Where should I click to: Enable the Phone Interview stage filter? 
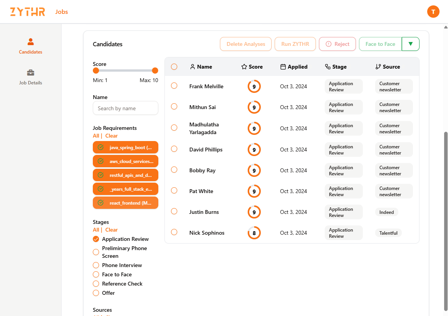point(96,265)
